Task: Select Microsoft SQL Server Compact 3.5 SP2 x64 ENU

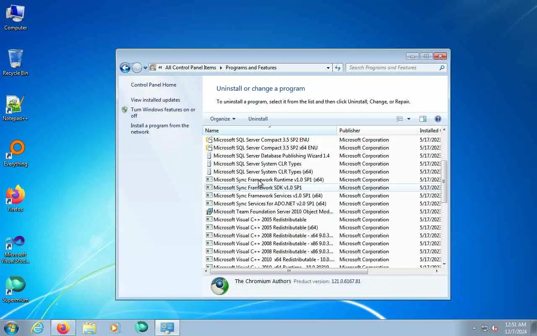Action: click(x=322, y=148)
